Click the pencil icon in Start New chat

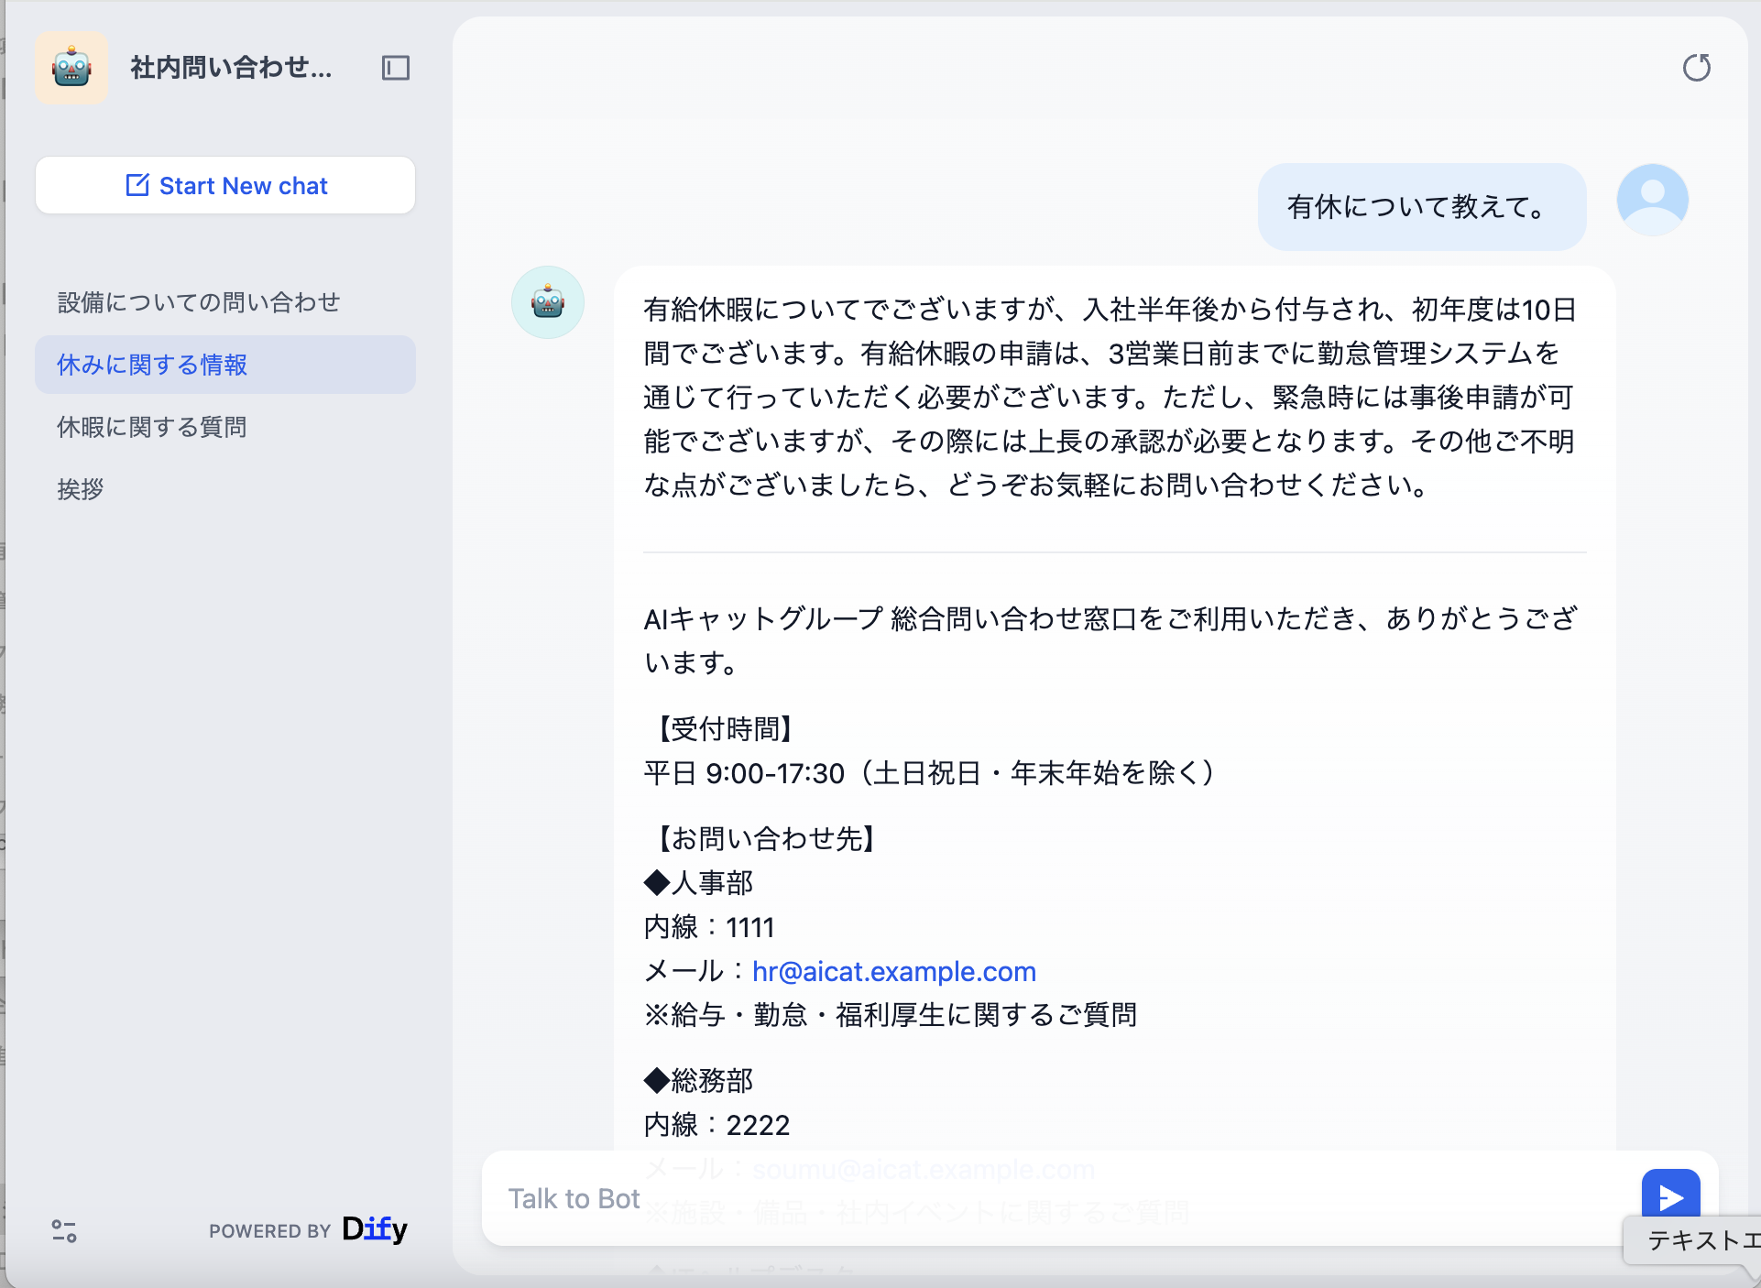click(x=137, y=185)
